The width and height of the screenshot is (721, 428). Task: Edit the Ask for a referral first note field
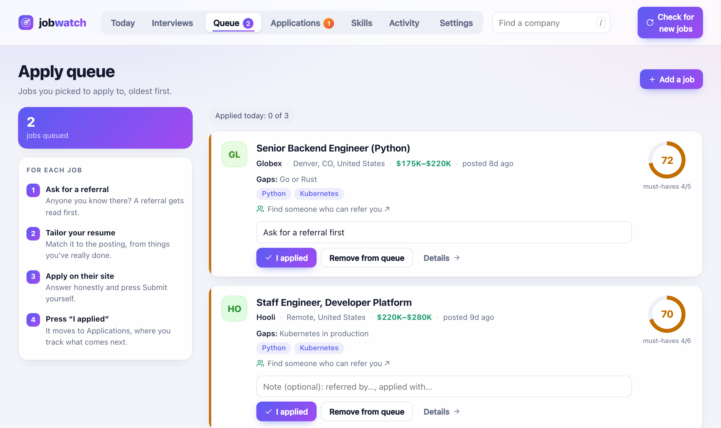444,232
